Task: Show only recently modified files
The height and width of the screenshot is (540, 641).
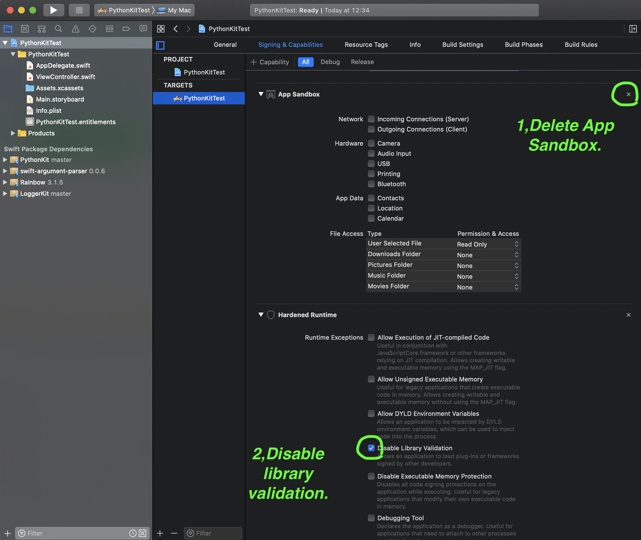Action: pyautogui.click(x=133, y=533)
